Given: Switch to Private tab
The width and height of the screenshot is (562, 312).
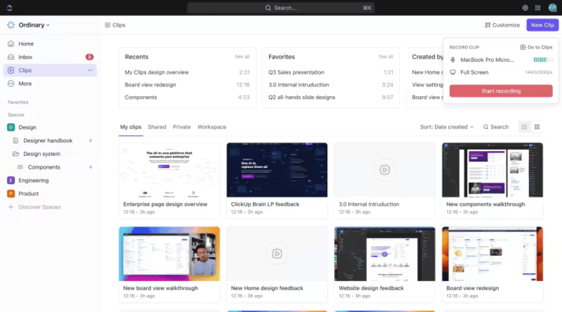Looking at the screenshot, I should click(x=182, y=127).
